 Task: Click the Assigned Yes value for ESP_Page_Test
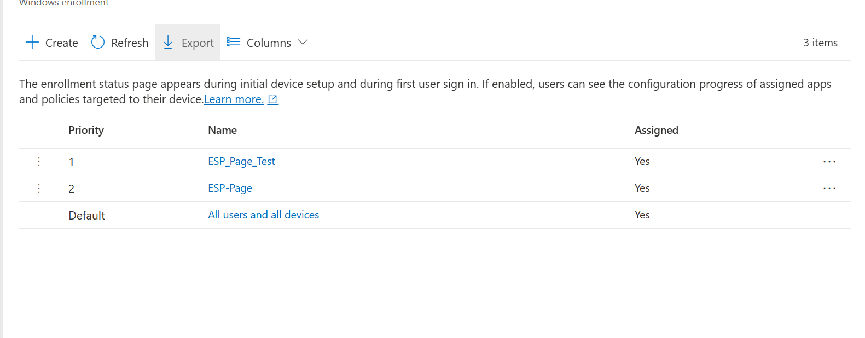click(x=642, y=161)
